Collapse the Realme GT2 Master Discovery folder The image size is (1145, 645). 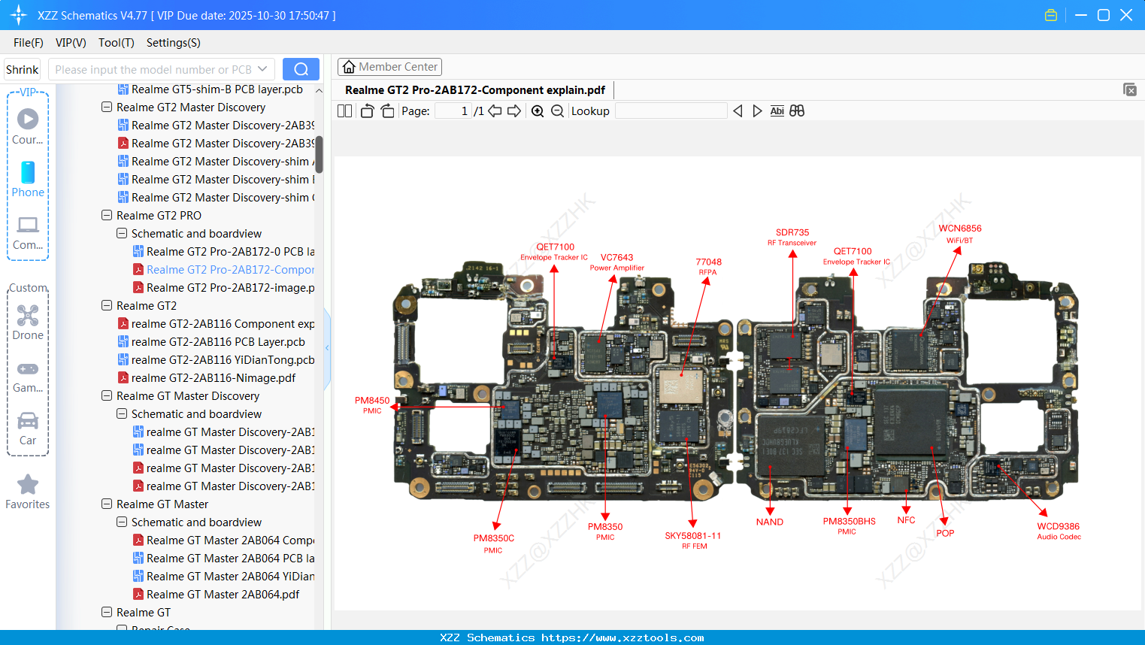[107, 107]
